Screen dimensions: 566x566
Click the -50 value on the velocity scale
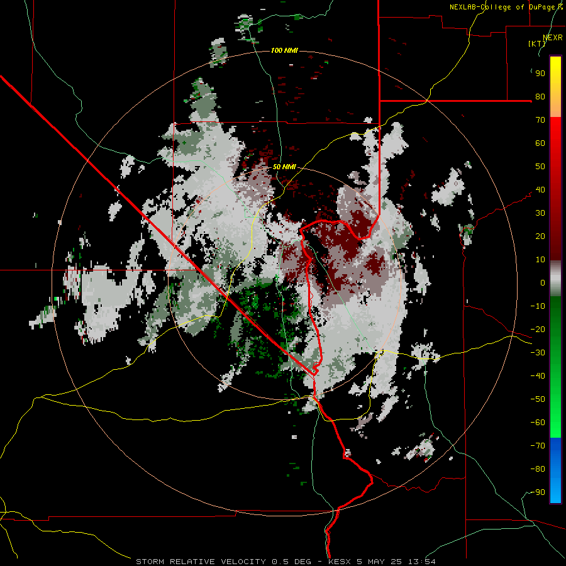point(538,399)
